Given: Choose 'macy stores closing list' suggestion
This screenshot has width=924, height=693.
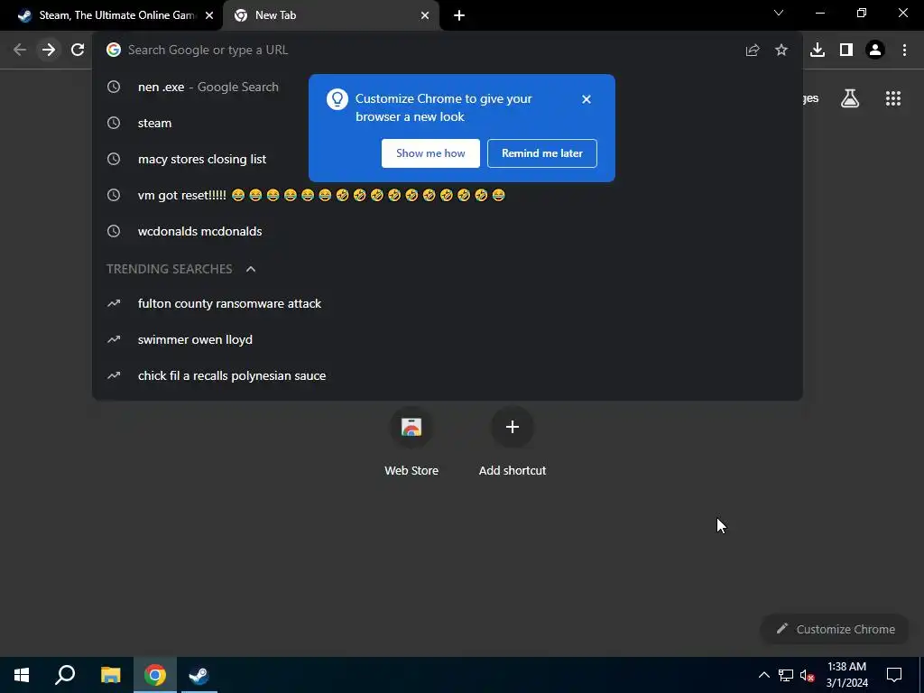Looking at the screenshot, I should [448, 159].
